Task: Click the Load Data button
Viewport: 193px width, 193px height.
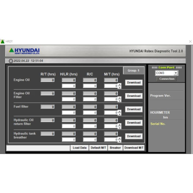Action: (80, 148)
